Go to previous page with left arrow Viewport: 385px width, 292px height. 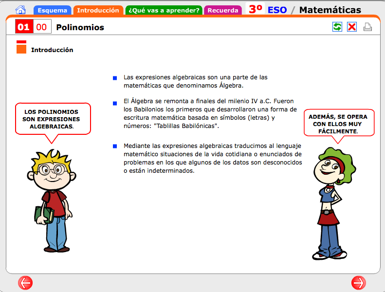pos(25,283)
